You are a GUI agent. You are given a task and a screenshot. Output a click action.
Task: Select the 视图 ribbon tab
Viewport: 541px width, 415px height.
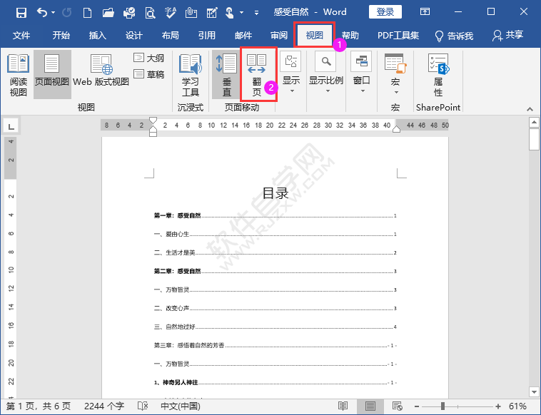[x=314, y=36]
